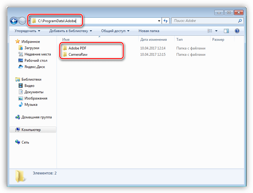This screenshot has height=193, width=253.
Task: Click the Back navigation arrow
Action: (x=14, y=21)
